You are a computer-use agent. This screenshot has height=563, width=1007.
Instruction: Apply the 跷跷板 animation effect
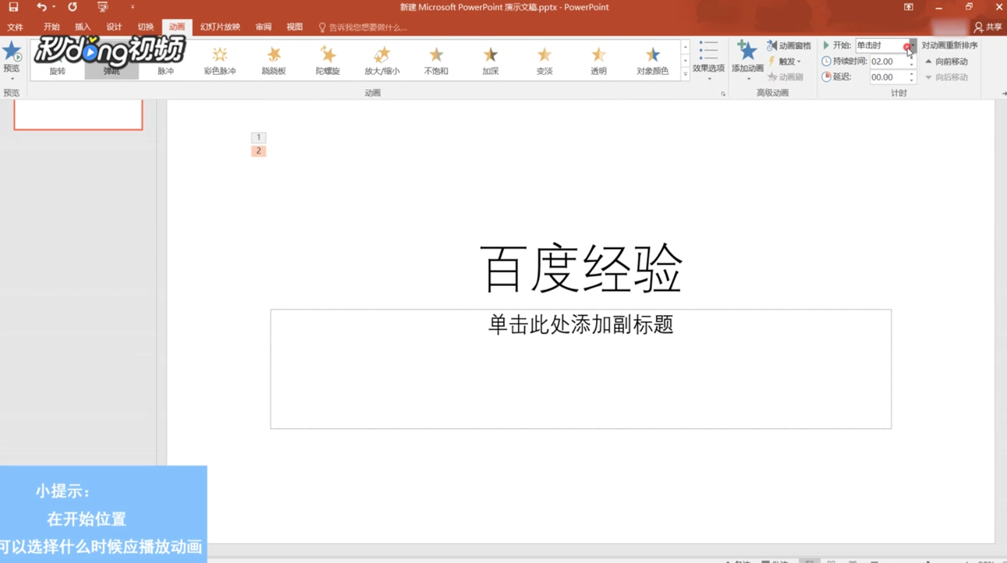pyautogui.click(x=274, y=60)
